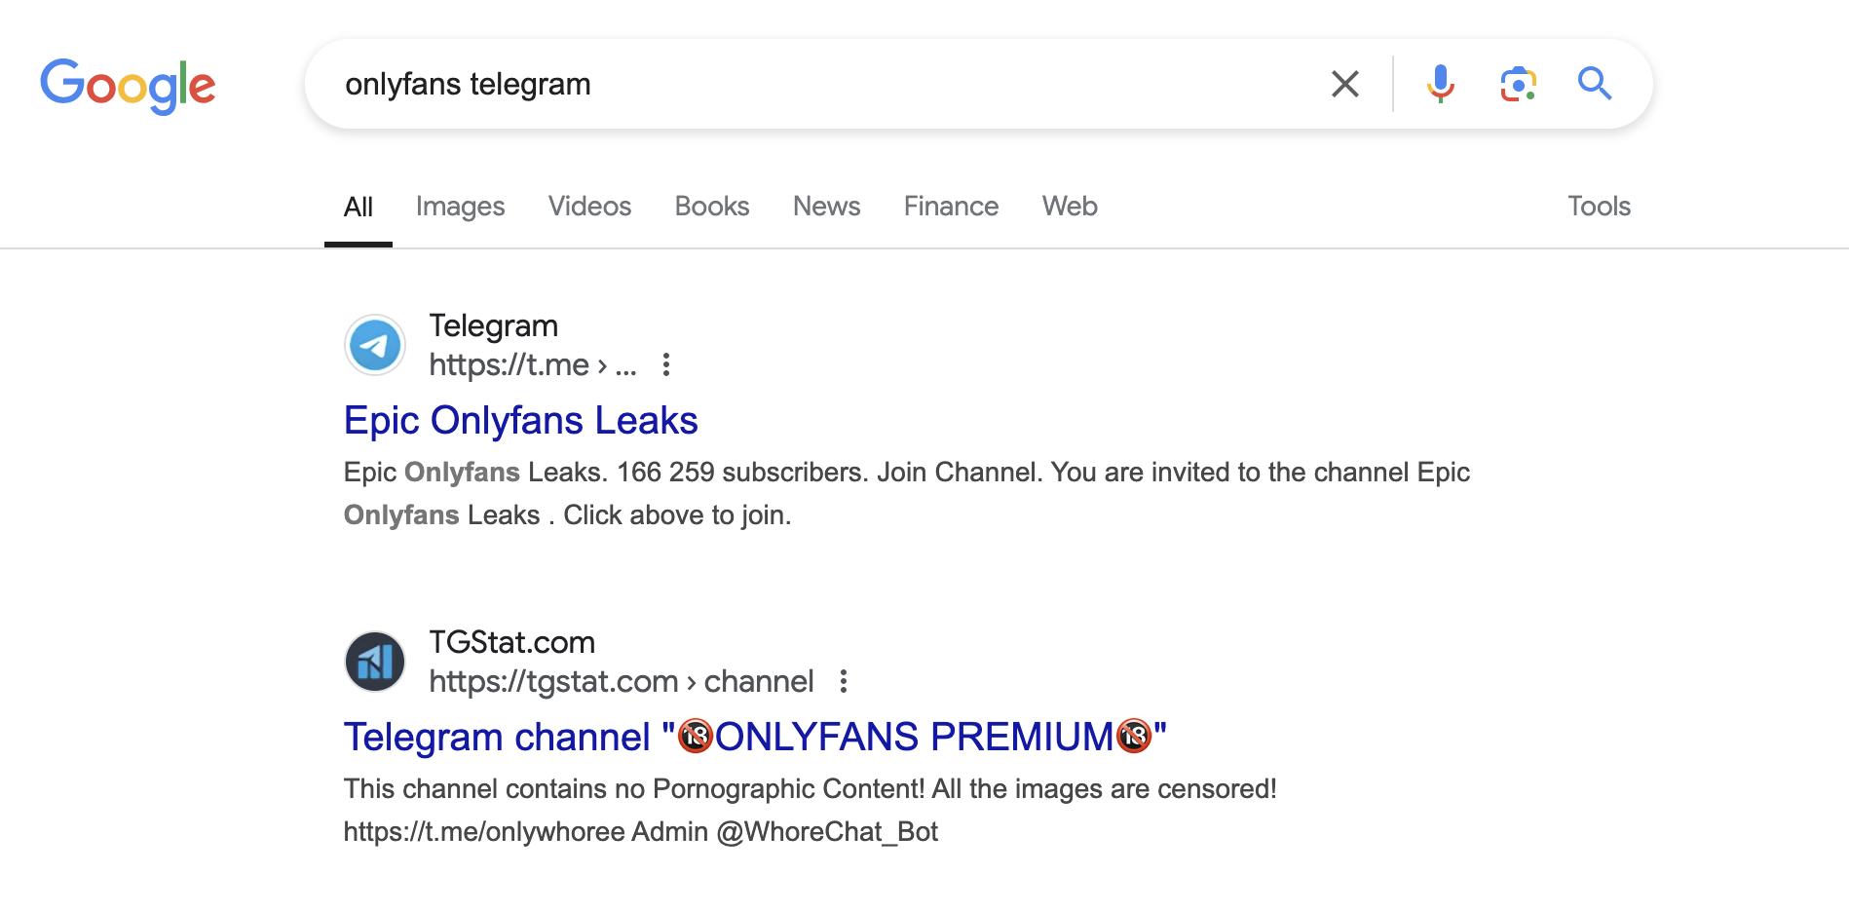Click the voice search microphone icon

[1439, 84]
